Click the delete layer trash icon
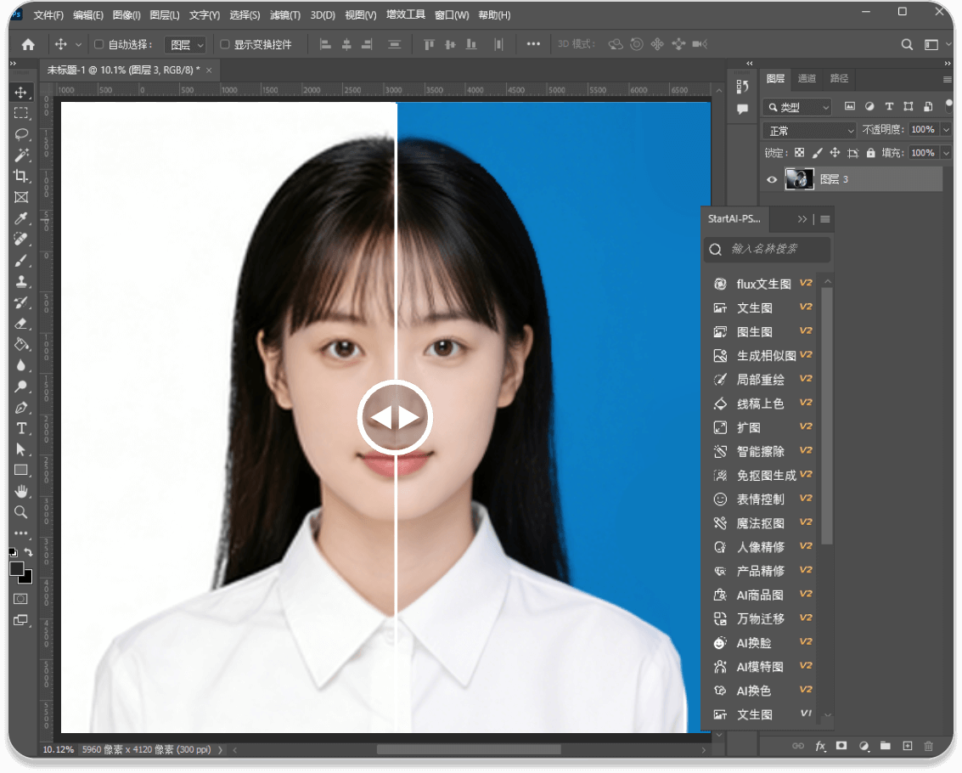Screen dimensions: 962x773 pyautogui.click(x=928, y=746)
